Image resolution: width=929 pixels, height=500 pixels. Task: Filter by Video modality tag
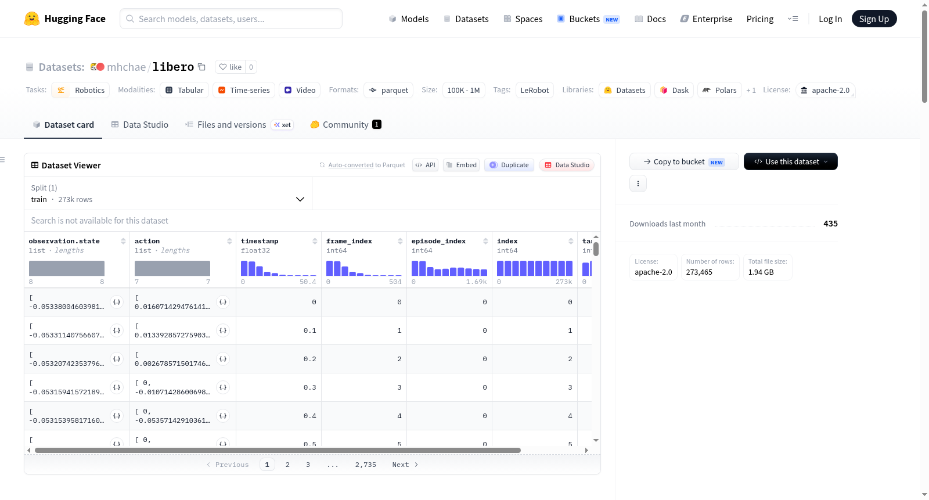tap(300, 90)
